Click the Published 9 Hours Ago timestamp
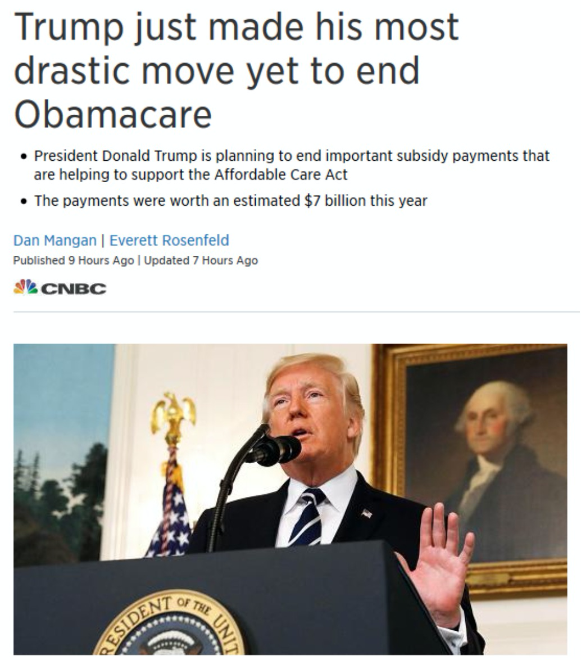The width and height of the screenshot is (581, 660). pyautogui.click(x=73, y=260)
